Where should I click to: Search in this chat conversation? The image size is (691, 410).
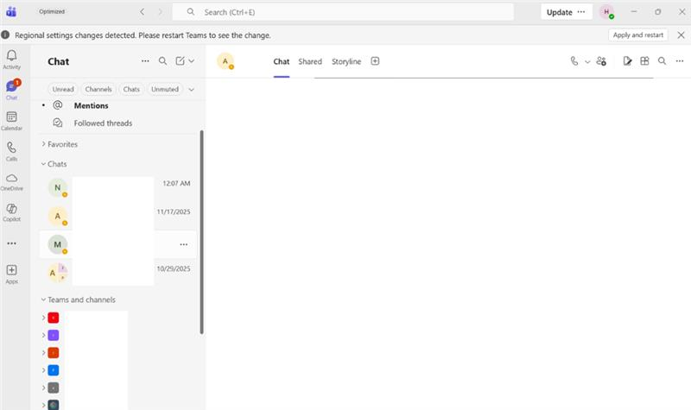click(662, 61)
